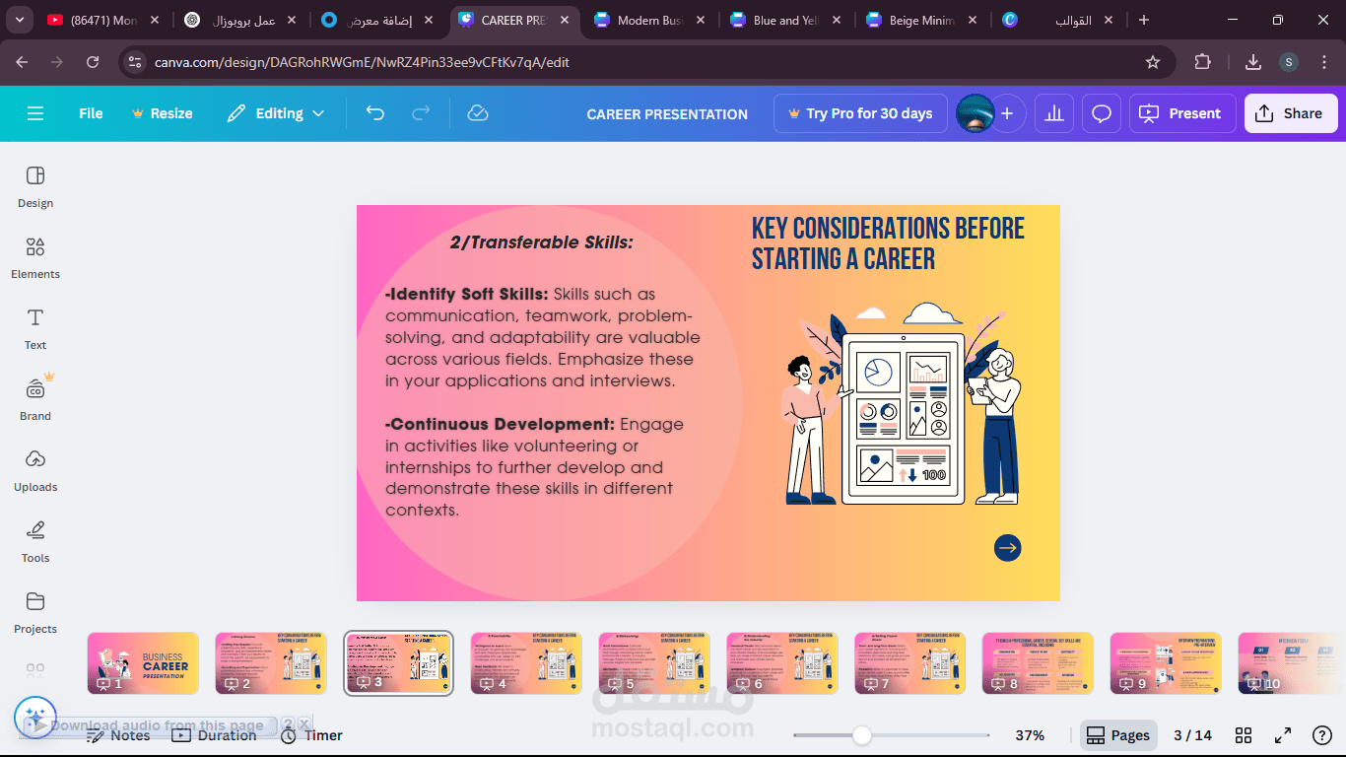This screenshot has width=1346, height=757.
Task: Open the Design panel in sidebar
Action: click(35, 186)
